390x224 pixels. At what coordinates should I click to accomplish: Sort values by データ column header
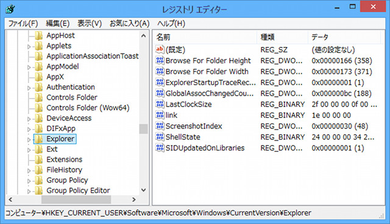tap(344, 37)
